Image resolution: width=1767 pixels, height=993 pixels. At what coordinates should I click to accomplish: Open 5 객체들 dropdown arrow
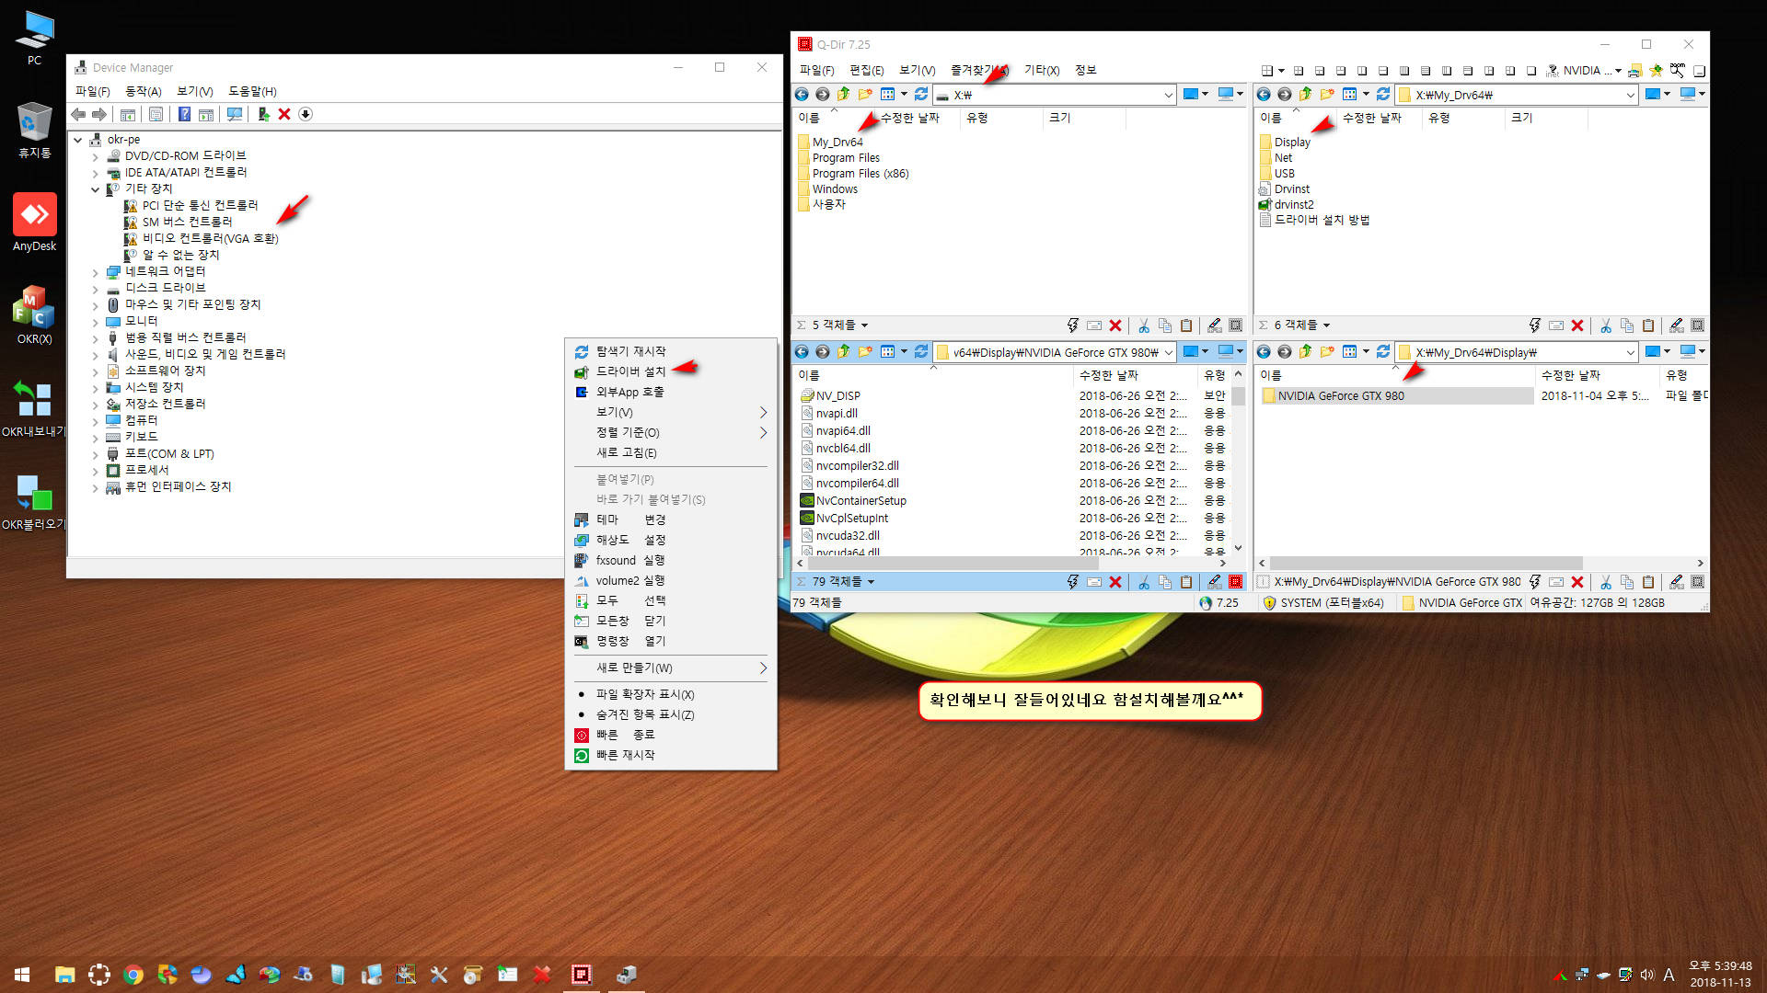tap(864, 325)
